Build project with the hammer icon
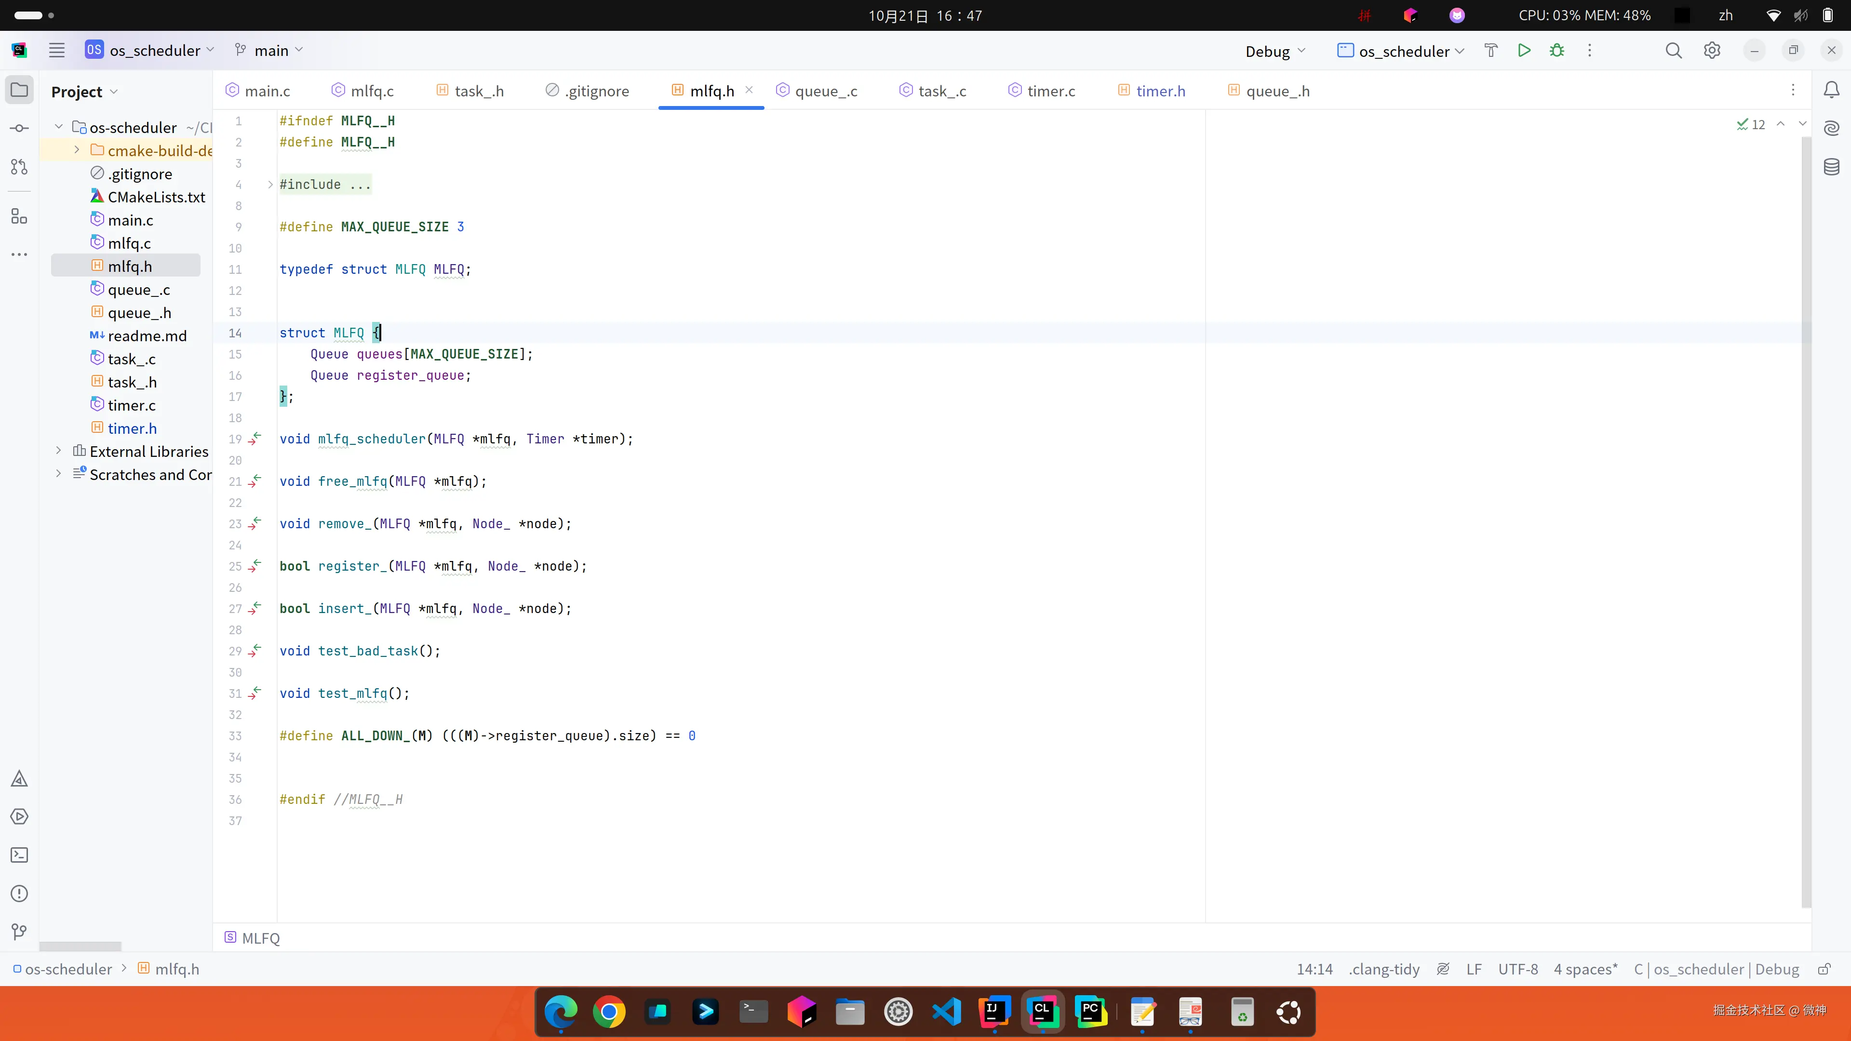Image resolution: width=1851 pixels, height=1041 pixels. (x=1491, y=50)
